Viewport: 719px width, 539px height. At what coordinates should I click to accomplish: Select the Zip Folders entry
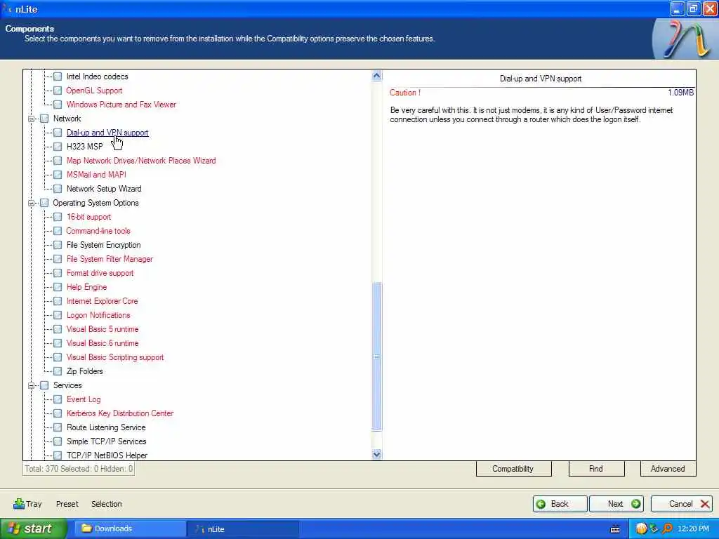coord(85,371)
